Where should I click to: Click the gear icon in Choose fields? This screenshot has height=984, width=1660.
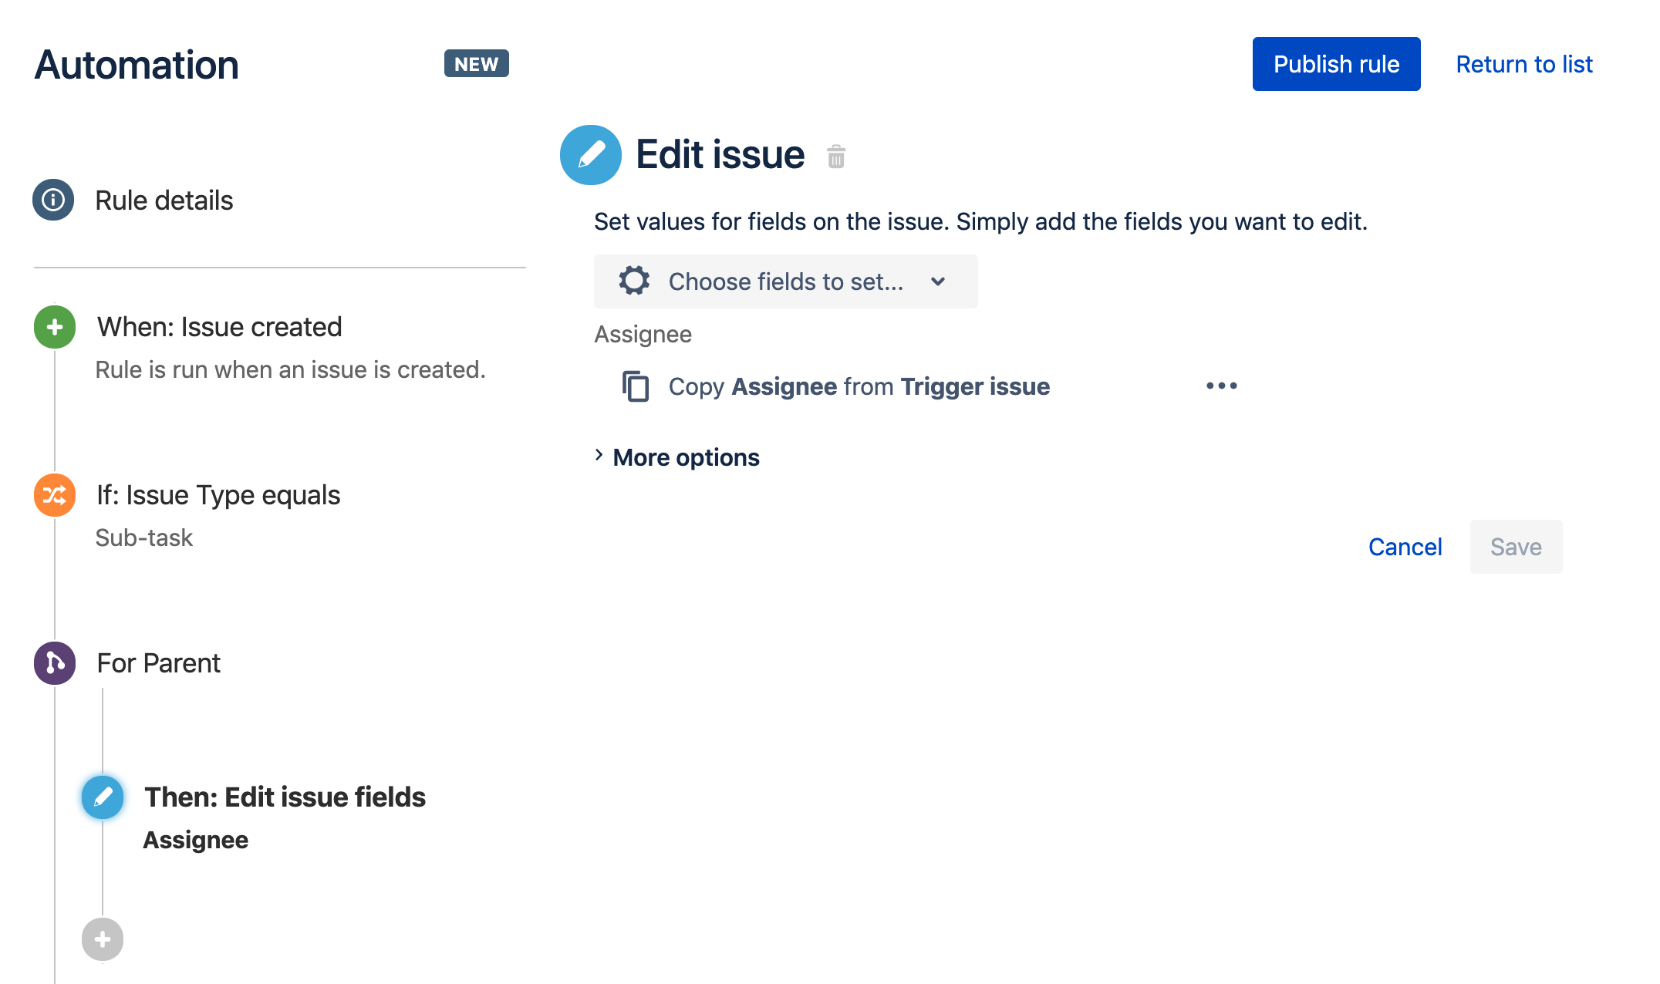pyautogui.click(x=634, y=281)
